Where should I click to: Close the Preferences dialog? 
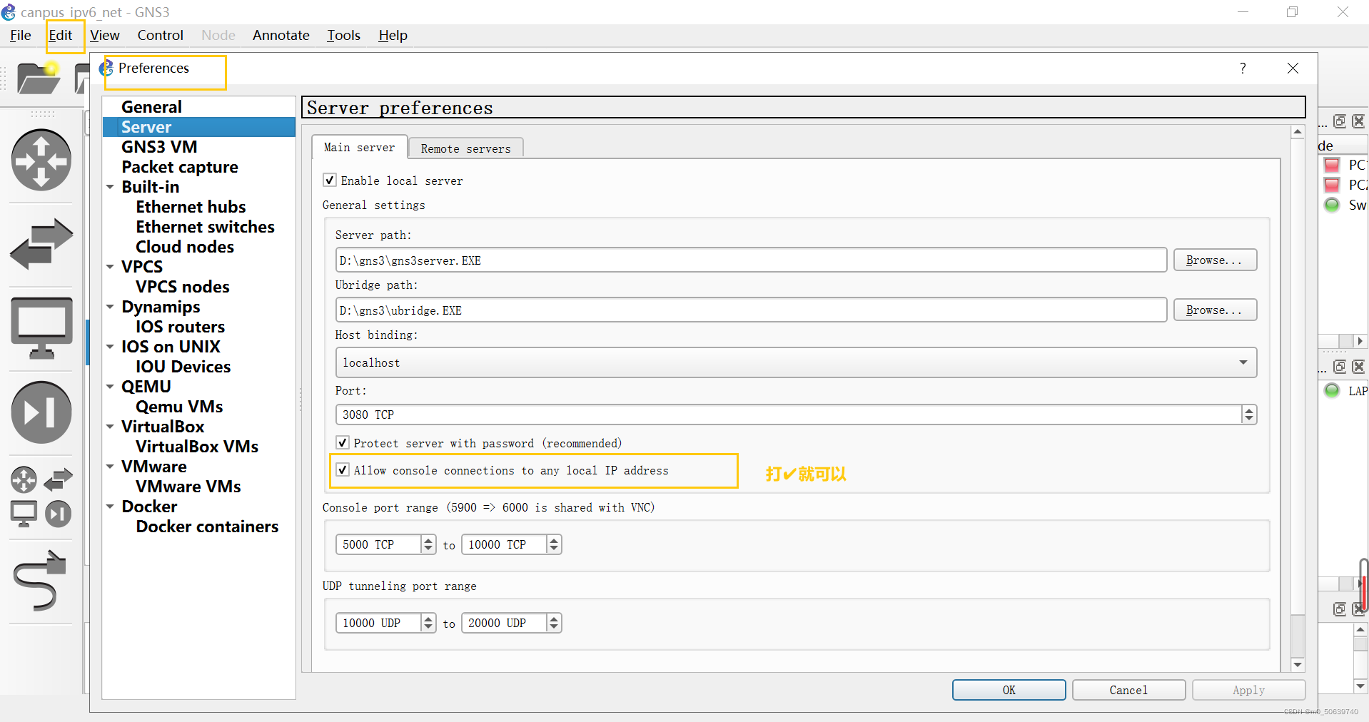(x=1293, y=68)
